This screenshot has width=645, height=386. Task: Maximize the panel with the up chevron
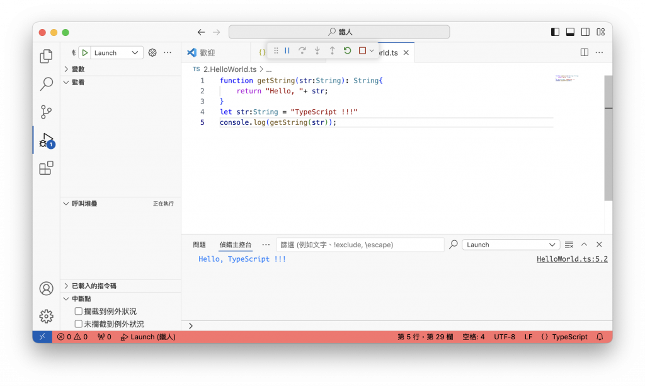[x=584, y=245]
